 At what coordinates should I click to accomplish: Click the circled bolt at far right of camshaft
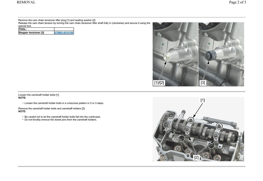coord(219,126)
